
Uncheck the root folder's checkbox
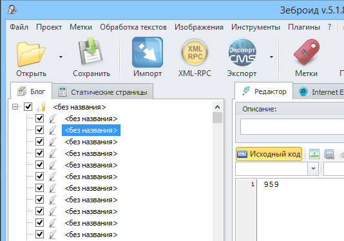pos(28,107)
